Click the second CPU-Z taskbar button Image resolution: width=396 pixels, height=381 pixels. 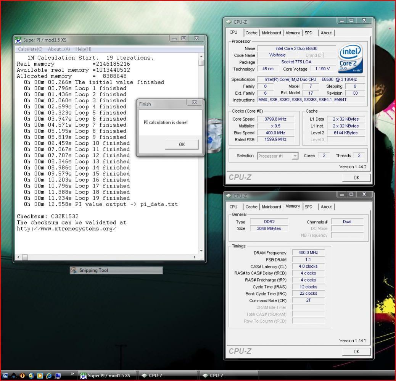[x=229, y=376]
